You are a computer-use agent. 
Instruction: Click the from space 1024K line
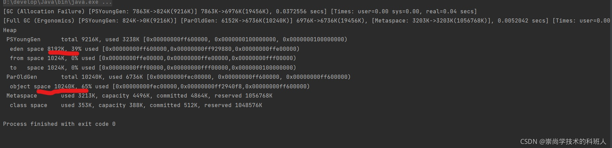click(x=153, y=58)
